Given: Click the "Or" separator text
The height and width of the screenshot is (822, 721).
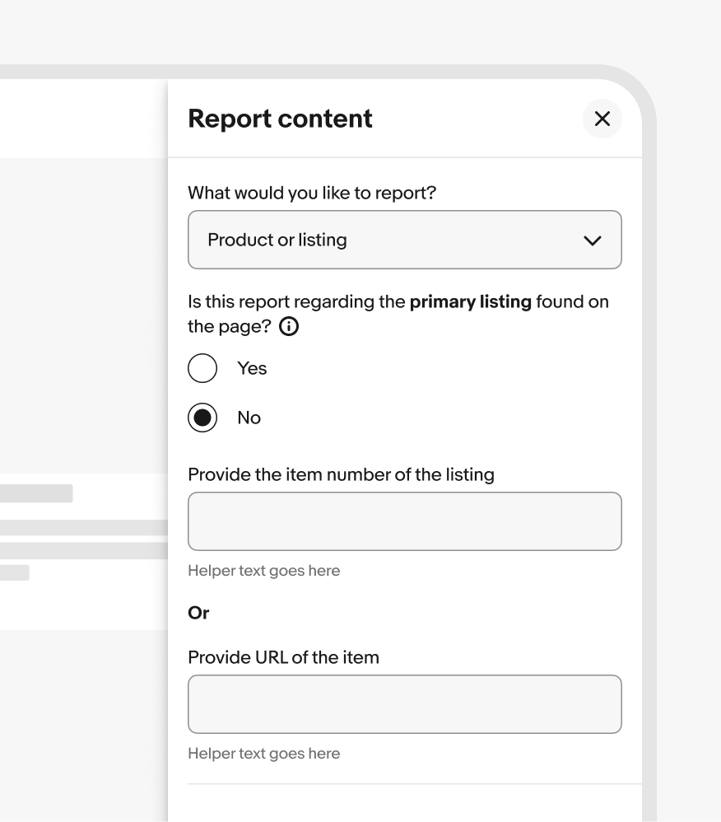Looking at the screenshot, I should coord(198,613).
